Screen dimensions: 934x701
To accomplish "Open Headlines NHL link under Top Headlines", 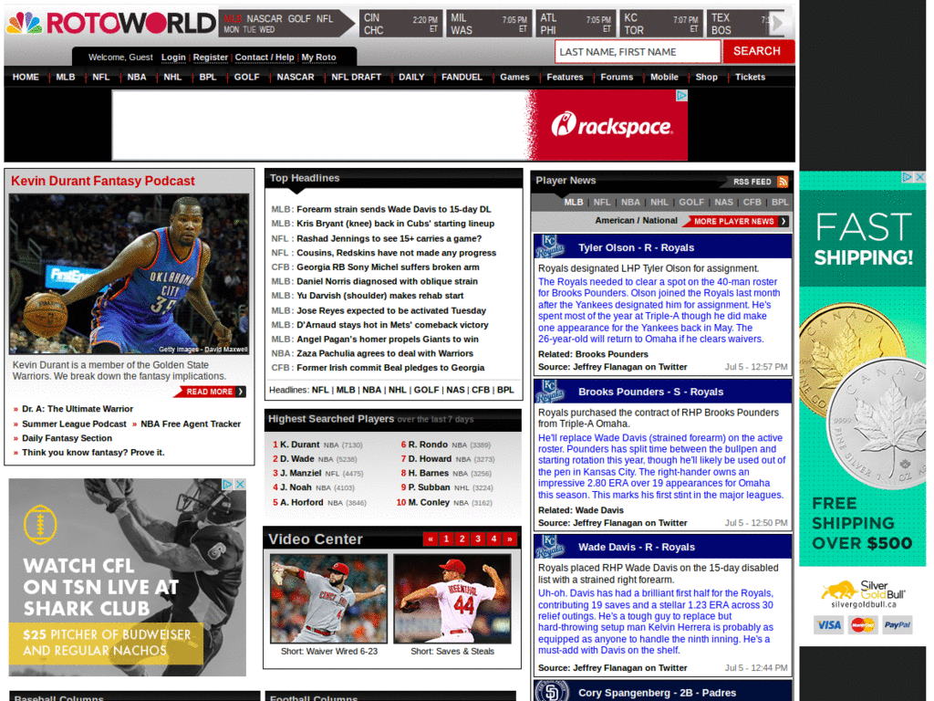I will (398, 390).
